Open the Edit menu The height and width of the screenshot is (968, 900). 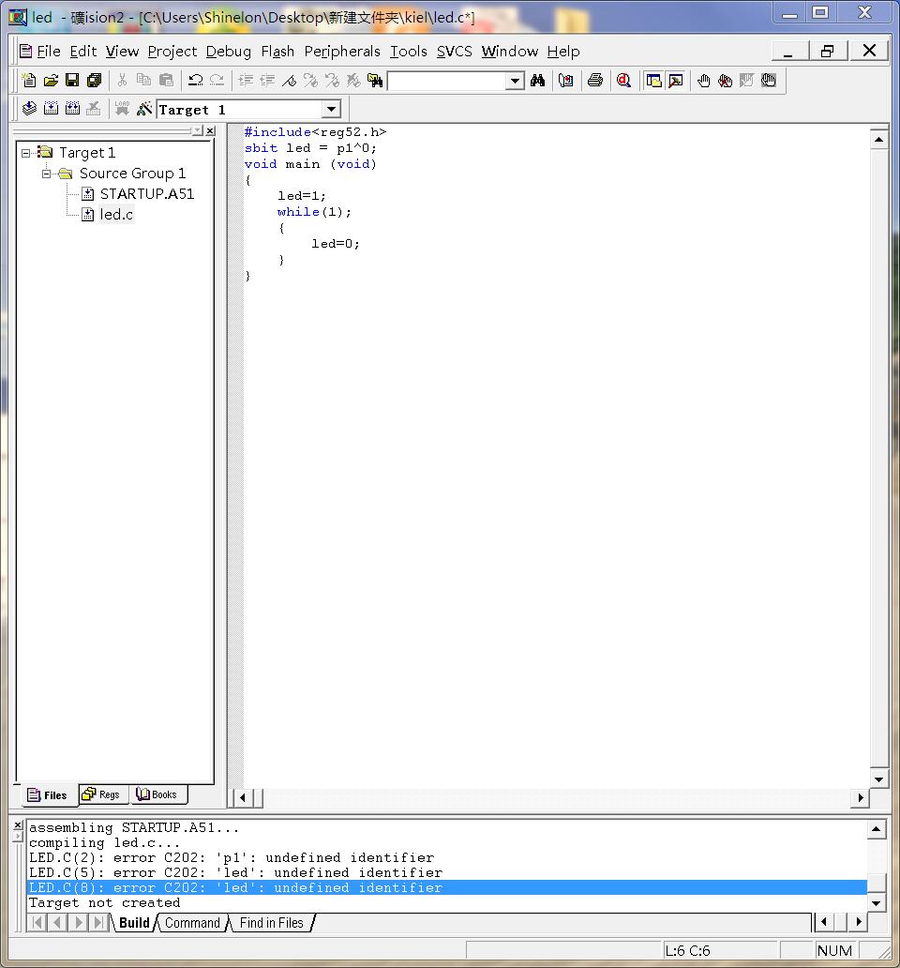coord(83,52)
